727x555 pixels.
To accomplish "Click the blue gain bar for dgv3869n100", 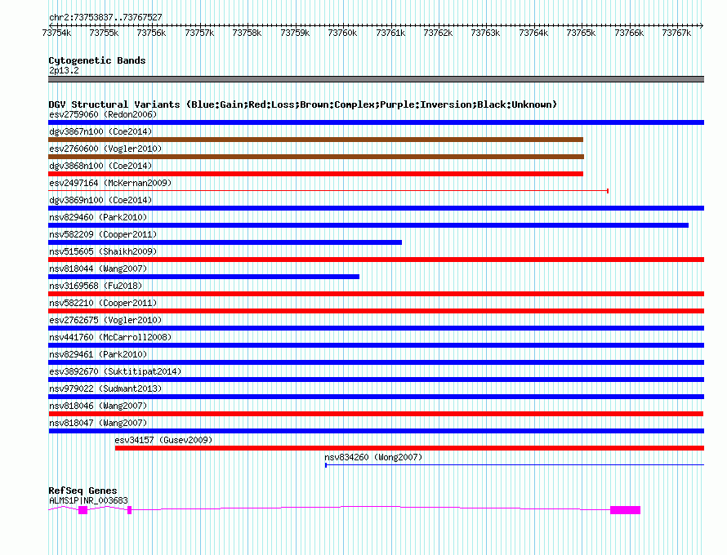I will [376, 208].
